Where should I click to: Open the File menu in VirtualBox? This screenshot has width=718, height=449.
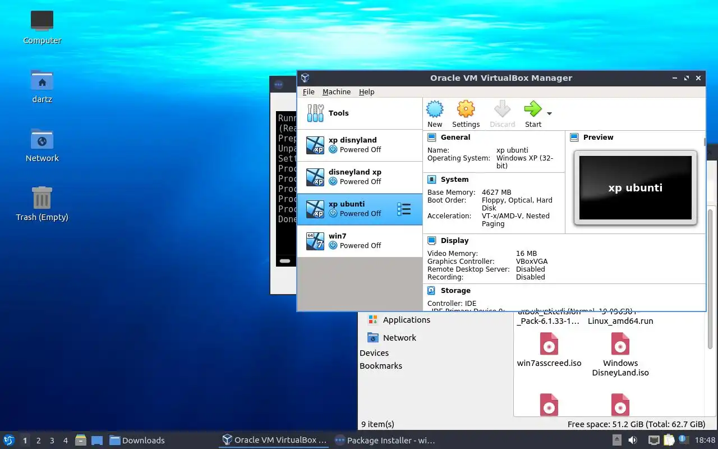(x=309, y=92)
